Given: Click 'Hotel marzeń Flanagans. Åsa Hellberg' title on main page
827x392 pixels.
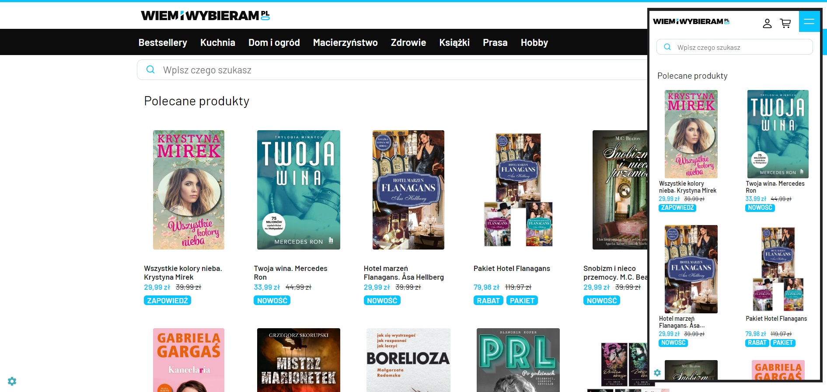Looking at the screenshot, I should tap(404, 273).
